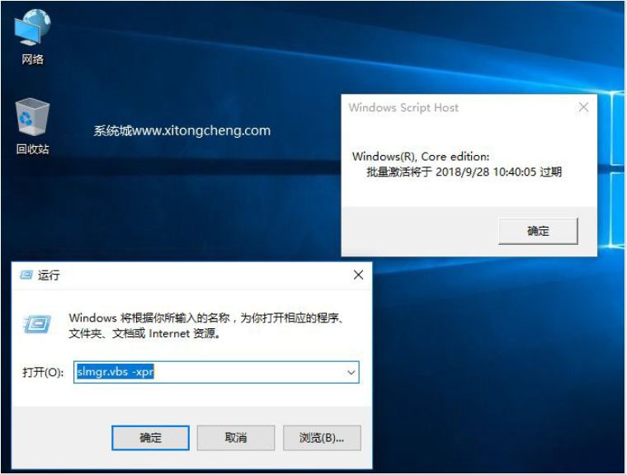The image size is (627, 475).
Task: Open the 浏览(B)... file browser
Action: 322,437
